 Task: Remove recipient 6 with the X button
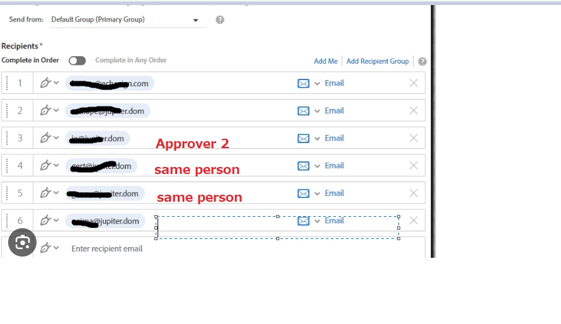(x=414, y=221)
